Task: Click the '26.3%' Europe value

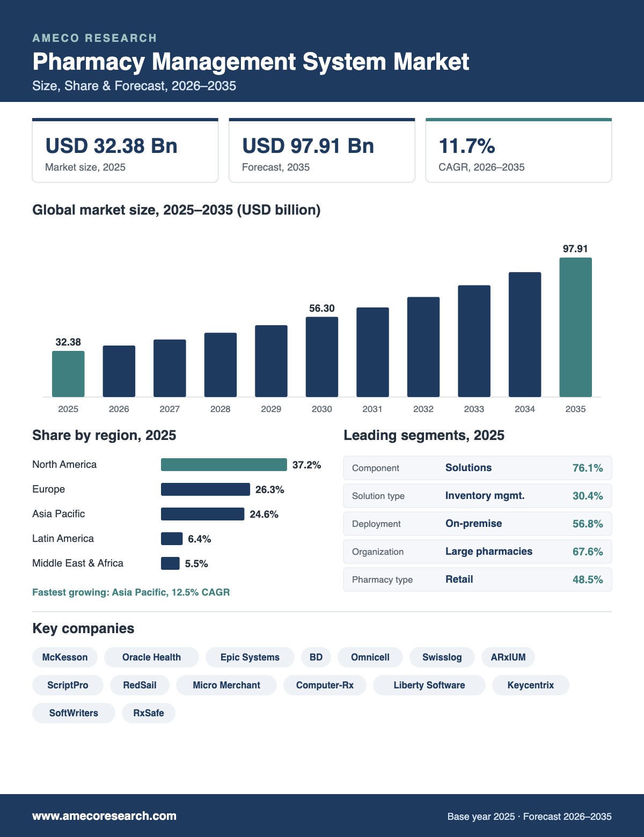Action: pyautogui.click(x=269, y=489)
